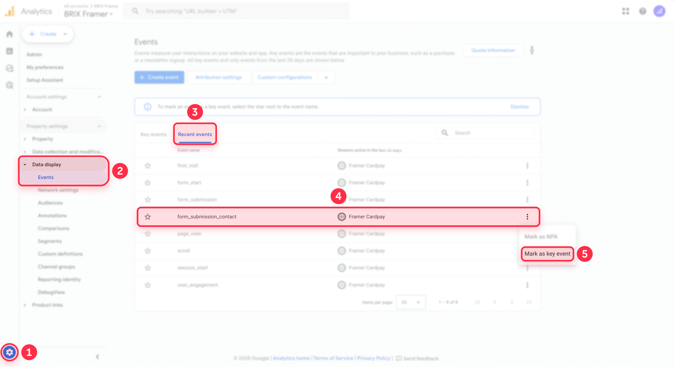This screenshot has height=367, width=674.
Task: Switch to Recent events tab
Action: click(x=195, y=134)
